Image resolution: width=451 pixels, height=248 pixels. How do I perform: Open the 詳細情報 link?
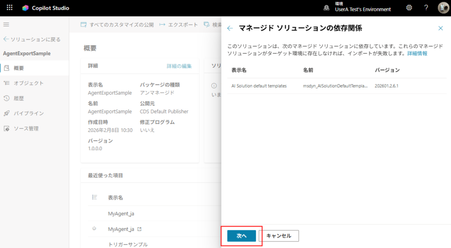coord(417,53)
